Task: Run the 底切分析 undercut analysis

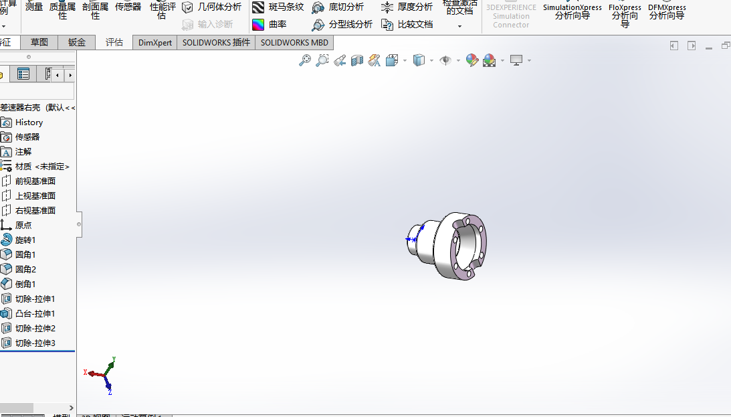Action: click(338, 7)
